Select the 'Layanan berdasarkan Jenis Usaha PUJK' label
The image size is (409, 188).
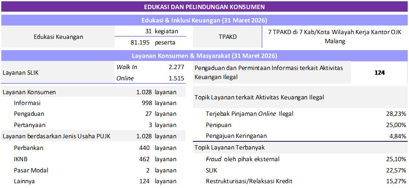(57, 137)
